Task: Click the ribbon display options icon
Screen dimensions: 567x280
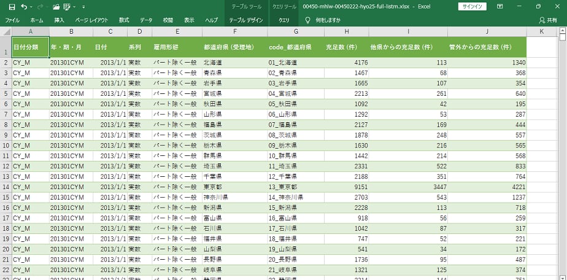Action: pyautogui.click(x=516, y=6)
